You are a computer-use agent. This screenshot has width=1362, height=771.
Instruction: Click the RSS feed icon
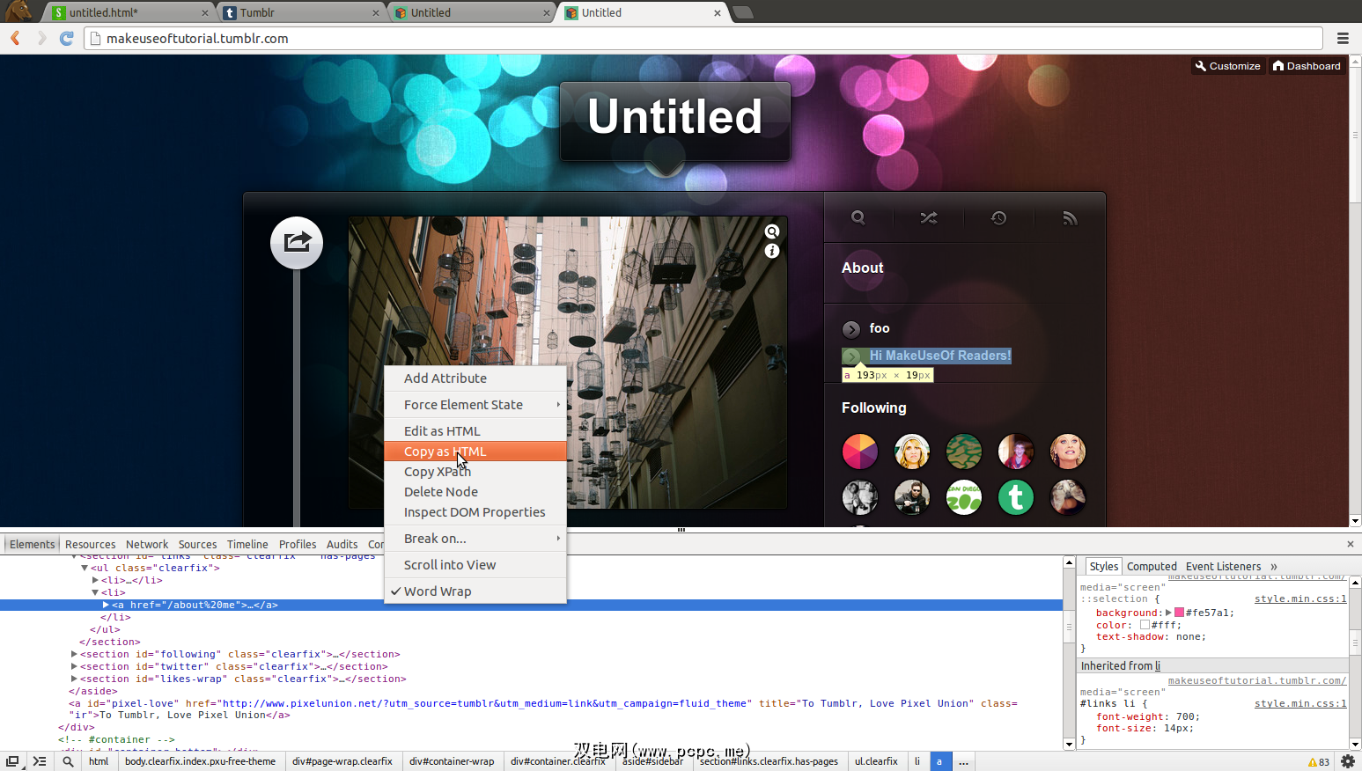point(1070,218)
